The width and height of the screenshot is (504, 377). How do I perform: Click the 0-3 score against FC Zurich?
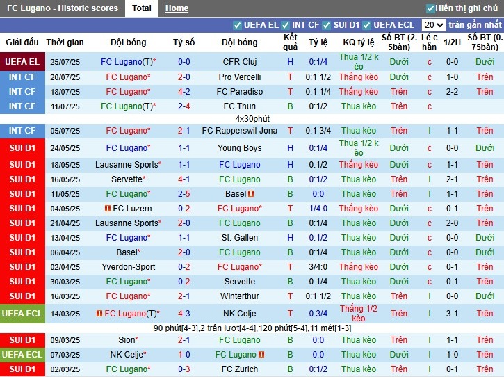tap(184, 369)
